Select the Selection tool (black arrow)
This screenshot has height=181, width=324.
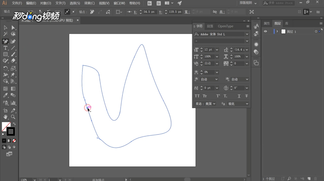(x=5, y=28)
